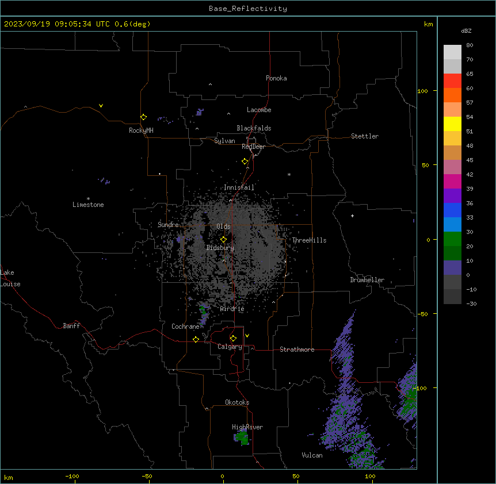
Task: Pick the orange 57-60 dBZ legend swatch
Action: pos(452,95)
